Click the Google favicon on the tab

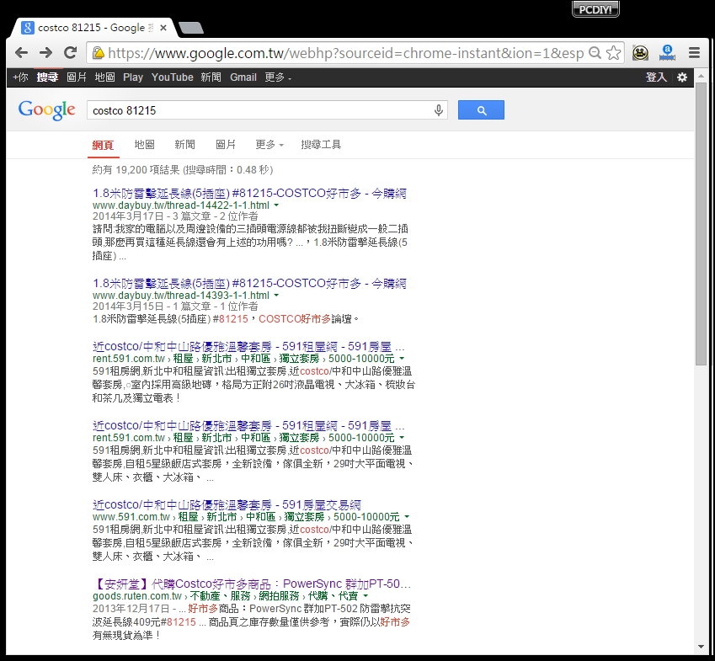click(x=28, y=28)
